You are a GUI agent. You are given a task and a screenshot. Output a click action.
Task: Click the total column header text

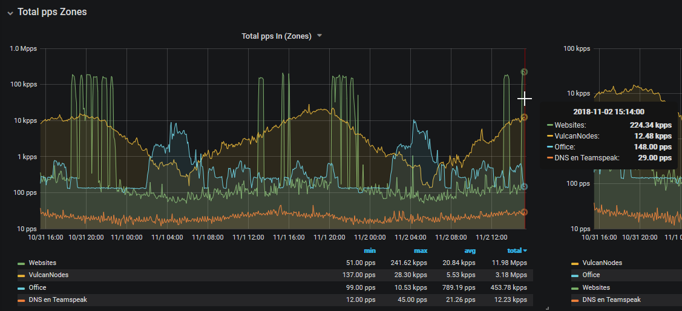[x=514, y=250]
